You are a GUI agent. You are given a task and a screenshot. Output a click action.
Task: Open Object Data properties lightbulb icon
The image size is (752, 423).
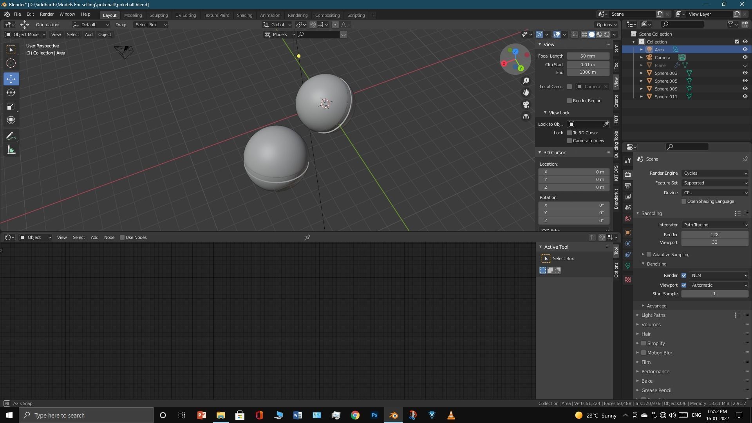pyautogui.click(x=628, y=266)
